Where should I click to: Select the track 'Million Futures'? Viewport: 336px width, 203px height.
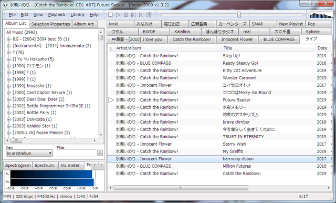pos(219,166)
